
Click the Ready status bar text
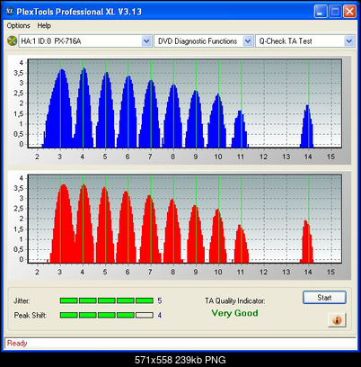coord(17,343)
